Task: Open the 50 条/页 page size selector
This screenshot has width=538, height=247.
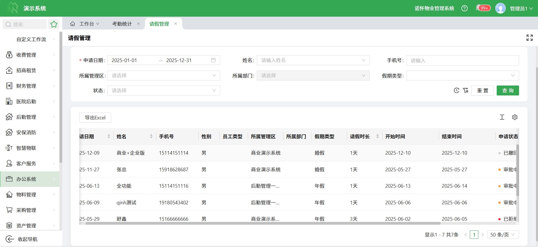Action: 503,235
